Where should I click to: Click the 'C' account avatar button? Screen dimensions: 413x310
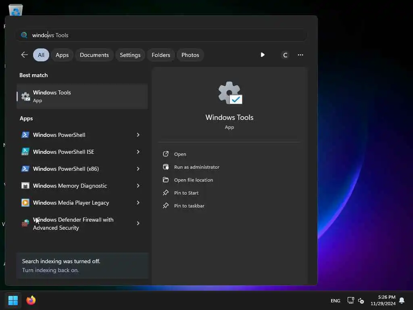click(285, 55)
